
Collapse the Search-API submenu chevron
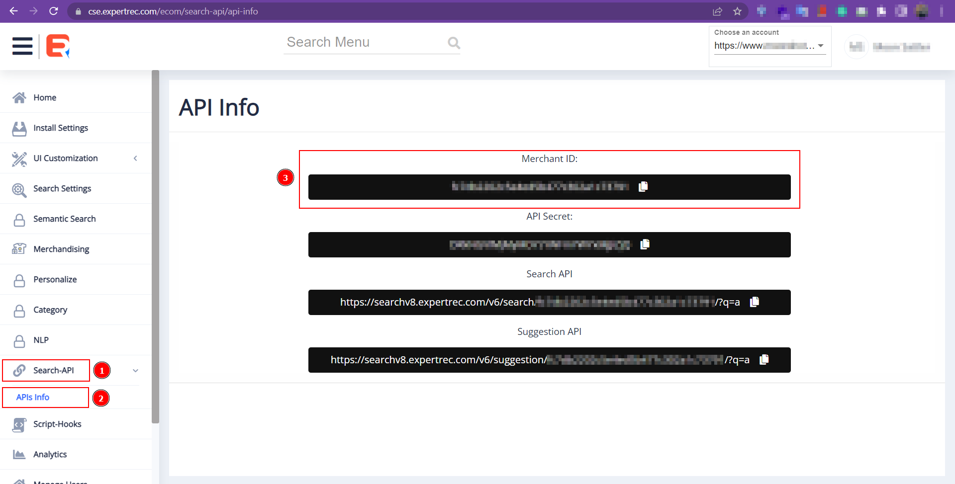(135, 371)
